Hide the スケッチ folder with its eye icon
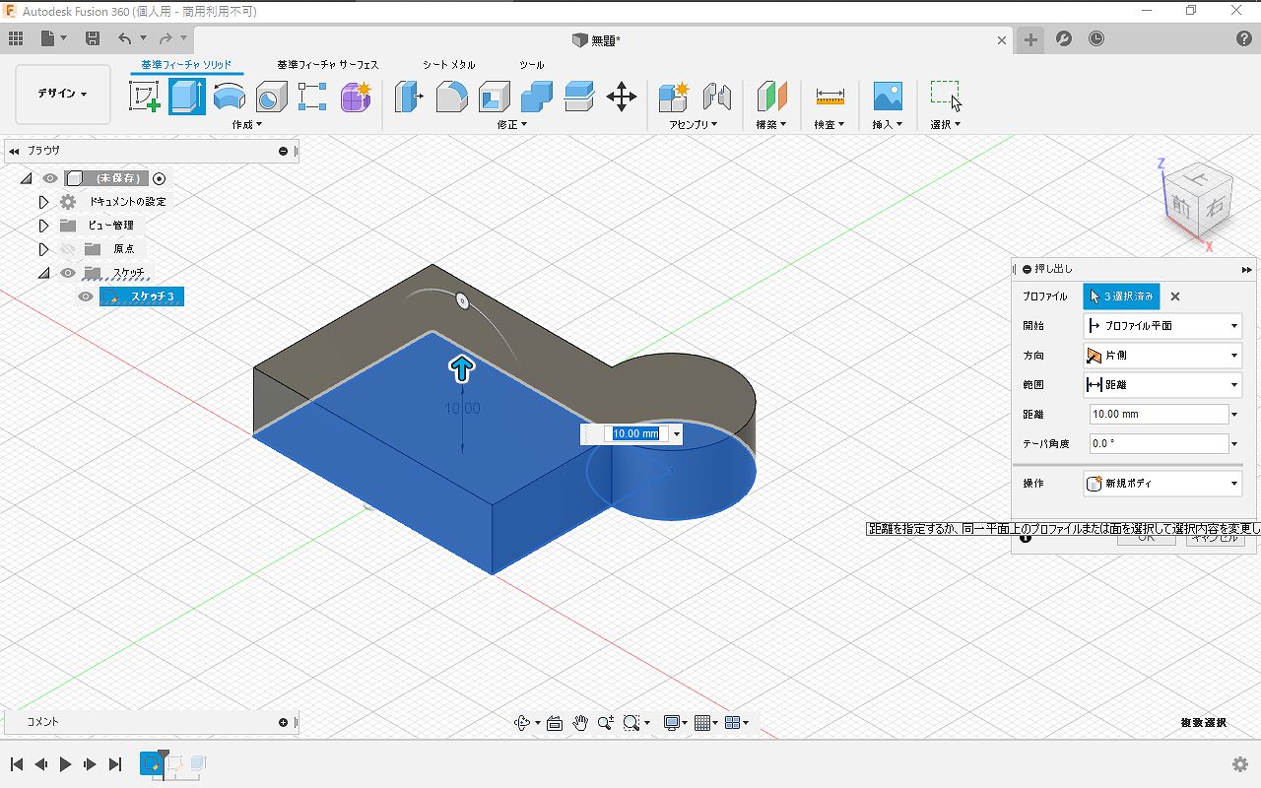 67,273
